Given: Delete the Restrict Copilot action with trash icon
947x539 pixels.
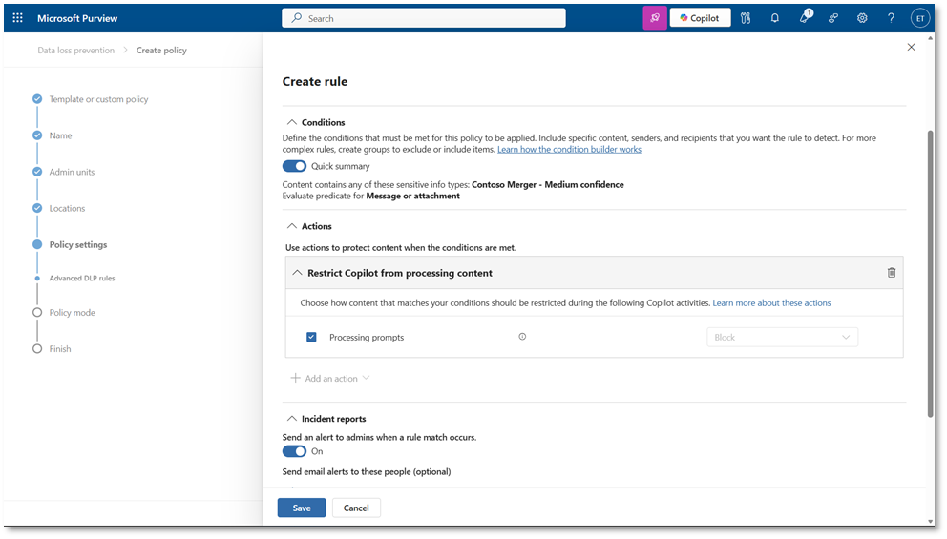Looking at the screenshot, I should click(892, 273).
